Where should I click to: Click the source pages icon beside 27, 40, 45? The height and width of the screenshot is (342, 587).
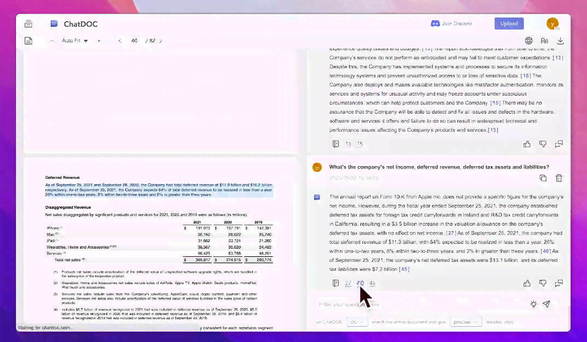coord(335,284)
